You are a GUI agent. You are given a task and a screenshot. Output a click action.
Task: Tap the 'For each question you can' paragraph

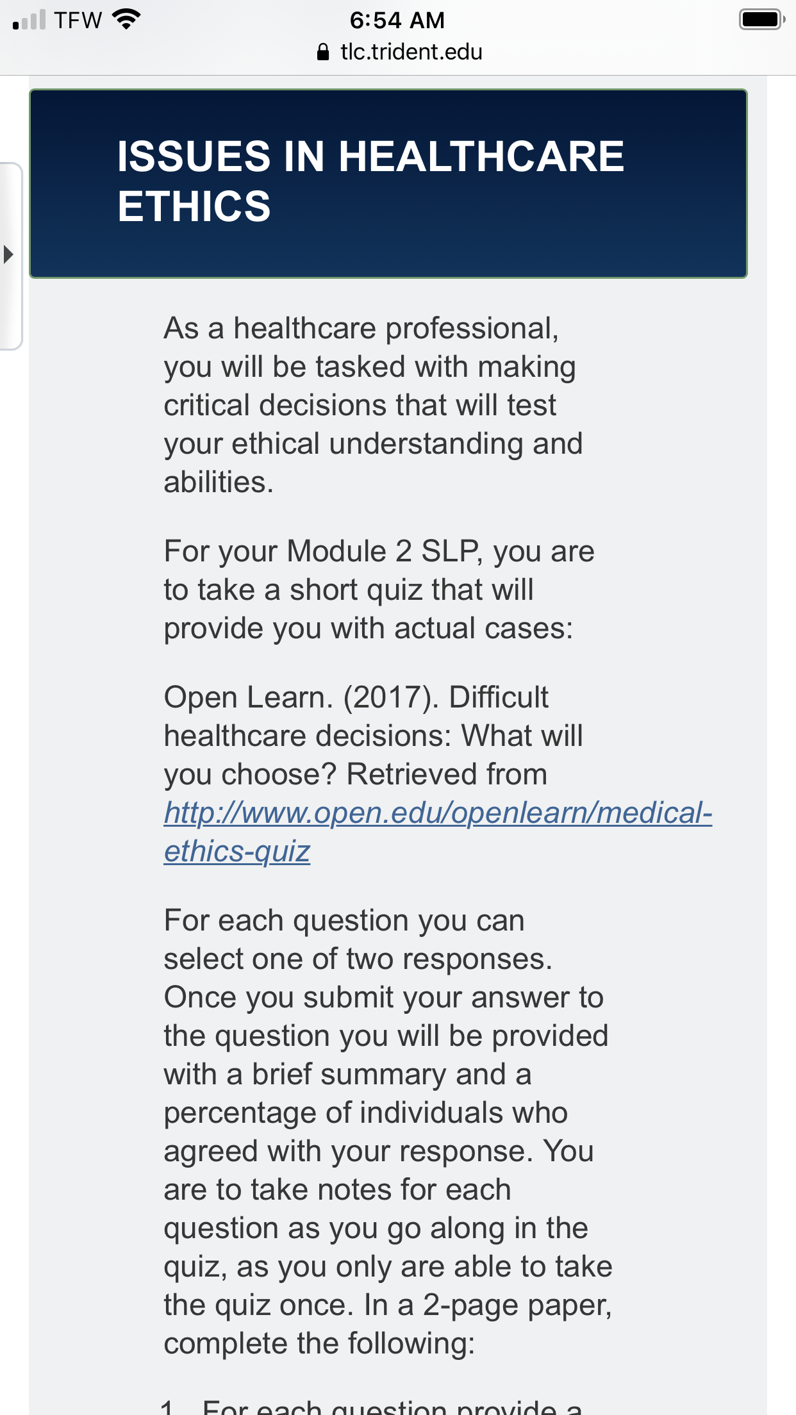coord(388,1132)
